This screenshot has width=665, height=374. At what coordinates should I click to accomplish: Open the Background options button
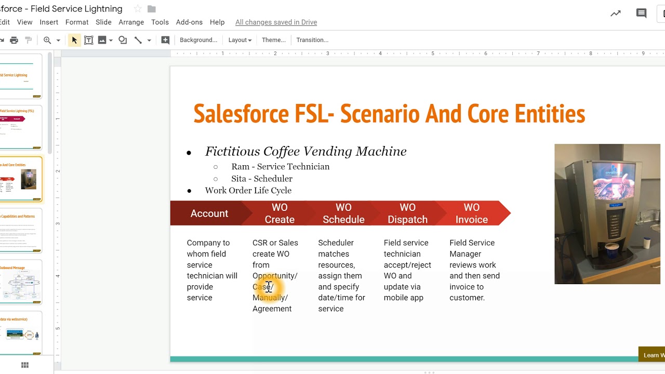click(198, 40)
